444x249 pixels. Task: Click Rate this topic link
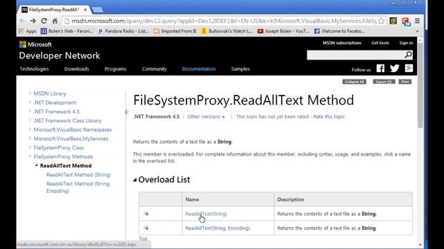click(329, 117)
